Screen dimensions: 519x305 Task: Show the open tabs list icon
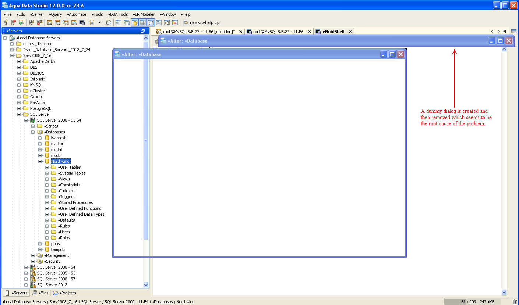504,32
